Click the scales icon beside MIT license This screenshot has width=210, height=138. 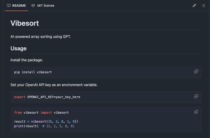tap(33, 5)
